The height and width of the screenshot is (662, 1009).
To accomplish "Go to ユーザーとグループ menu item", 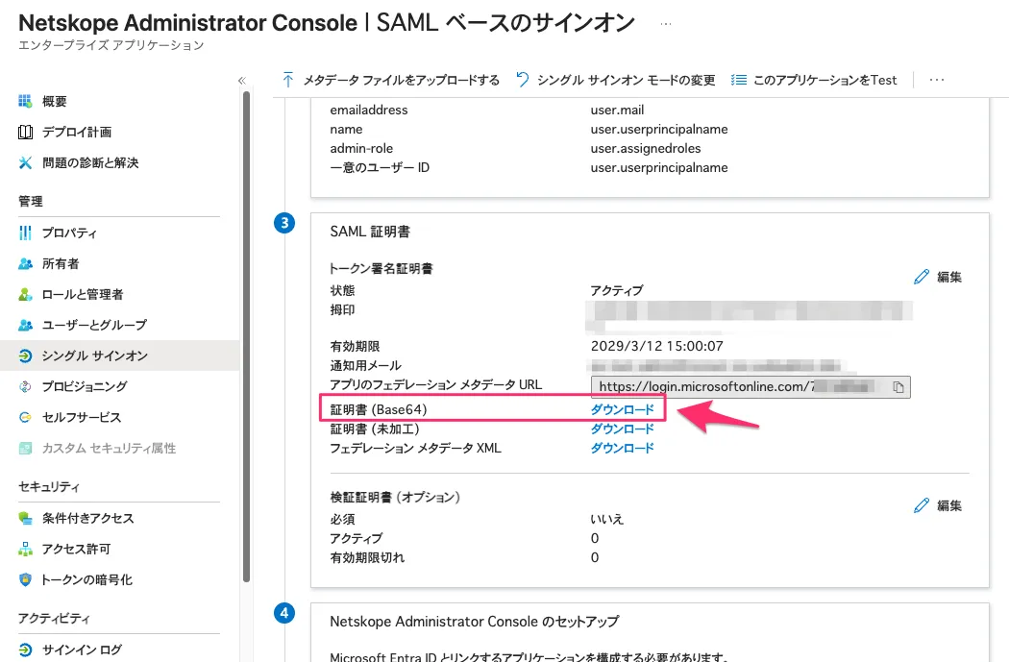I will pyautogui.click(x=93, y=326).
